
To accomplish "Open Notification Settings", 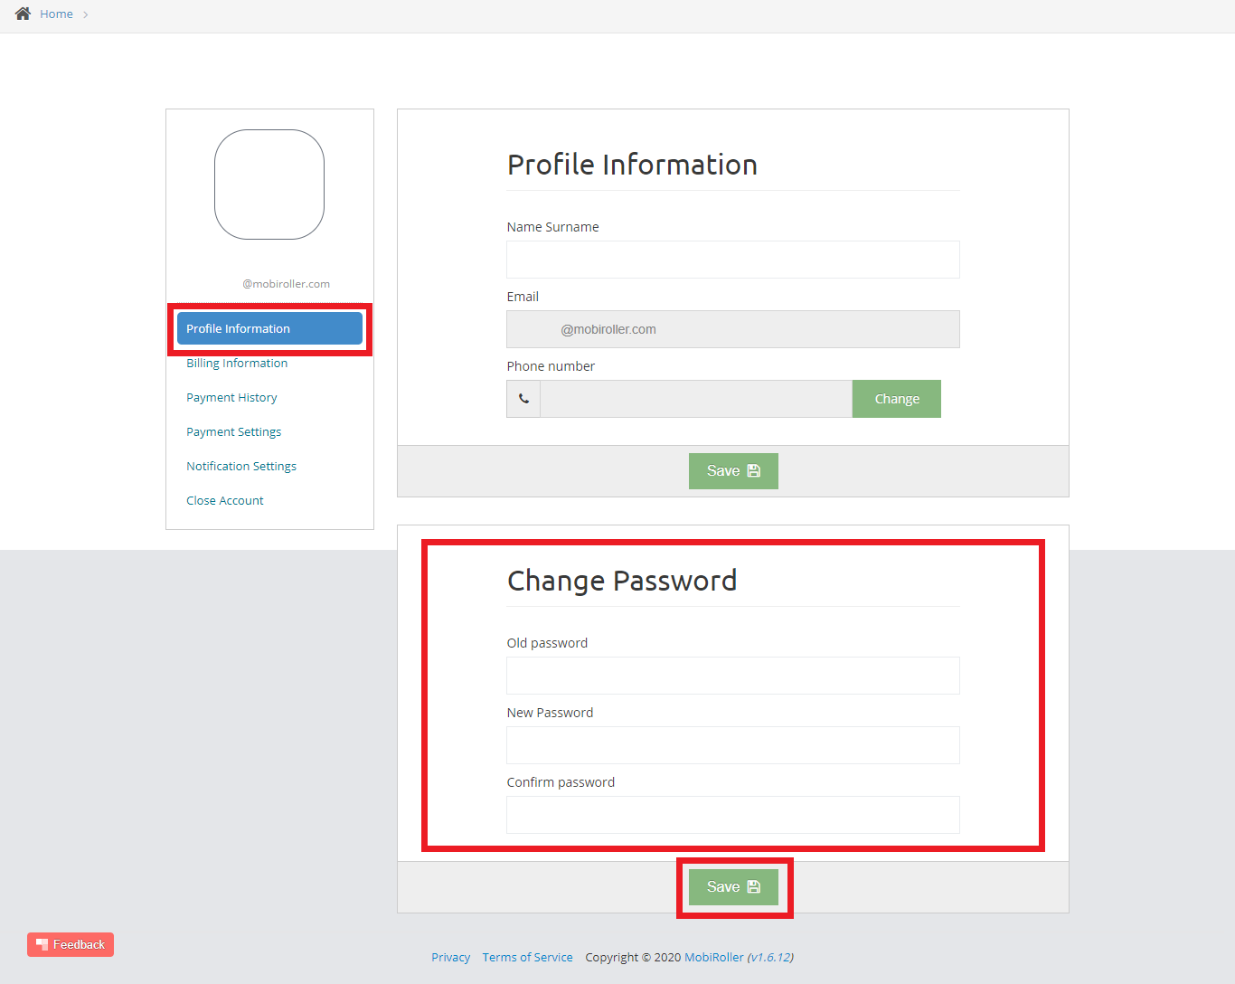I will [241, 466].
